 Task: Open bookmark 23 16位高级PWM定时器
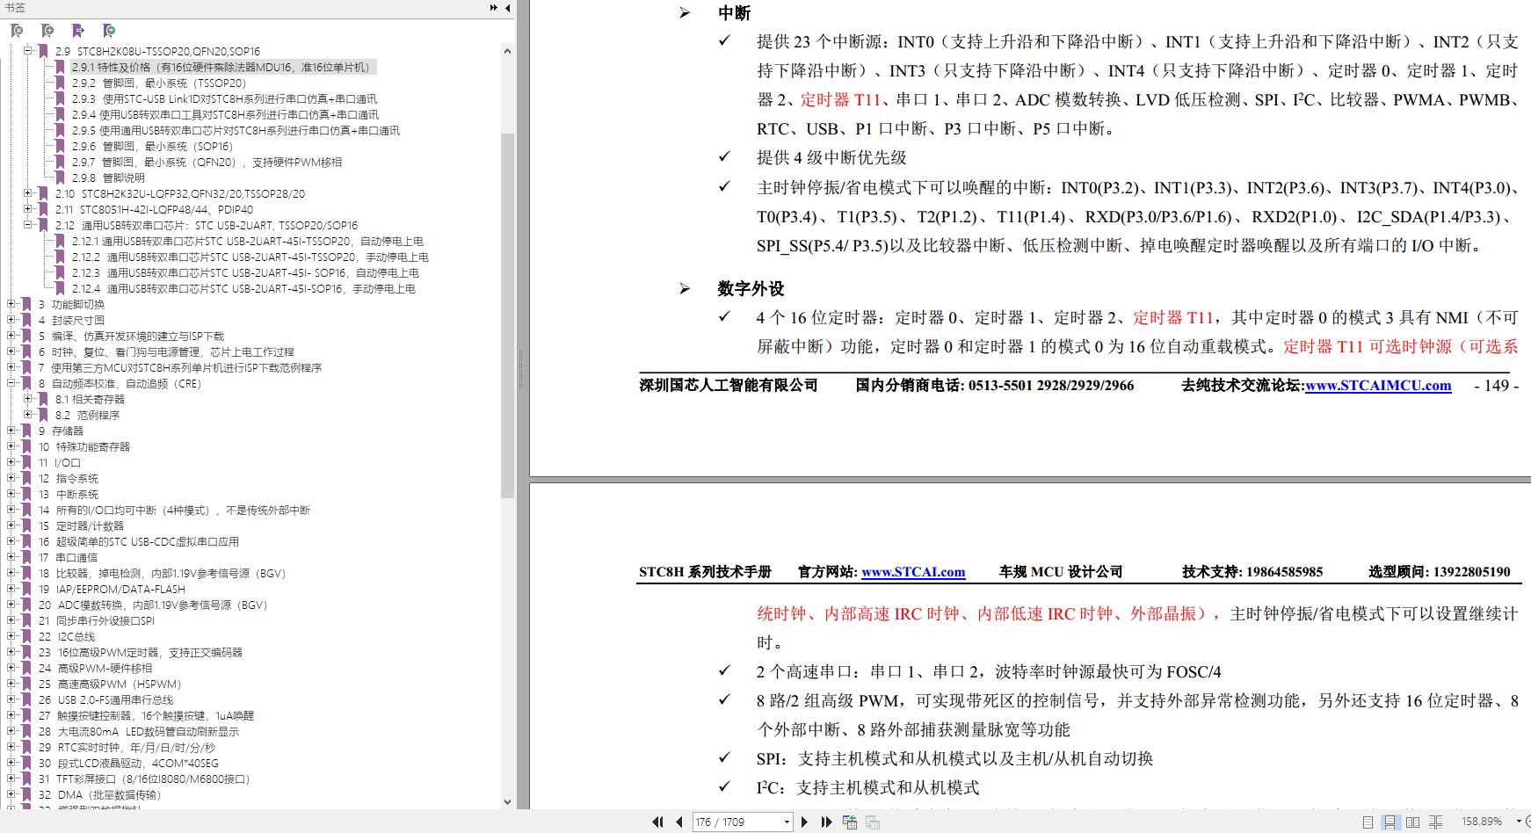[x=140, y=652]
